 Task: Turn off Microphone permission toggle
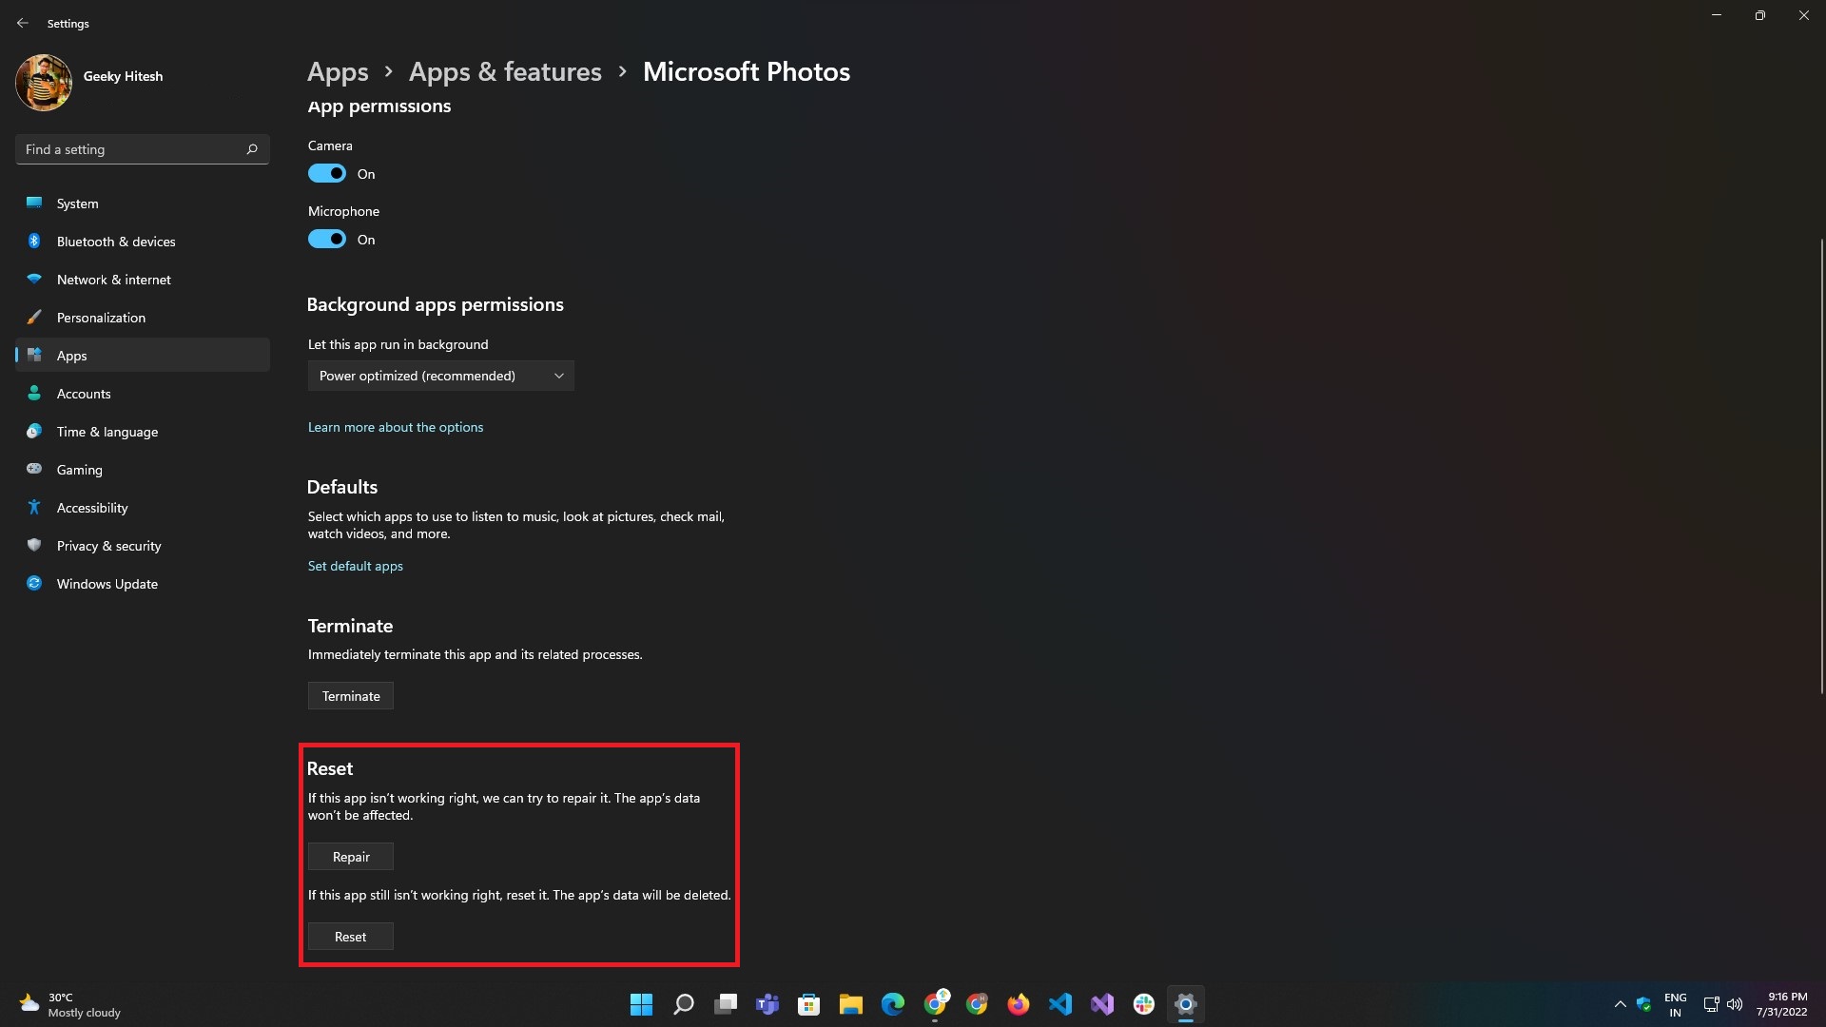[327, 240]
